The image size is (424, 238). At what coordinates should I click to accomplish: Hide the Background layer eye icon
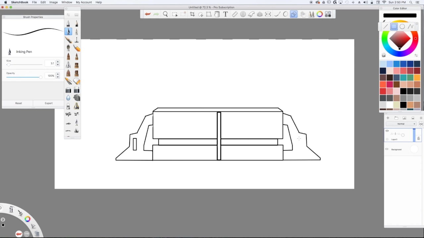(387, 149)
